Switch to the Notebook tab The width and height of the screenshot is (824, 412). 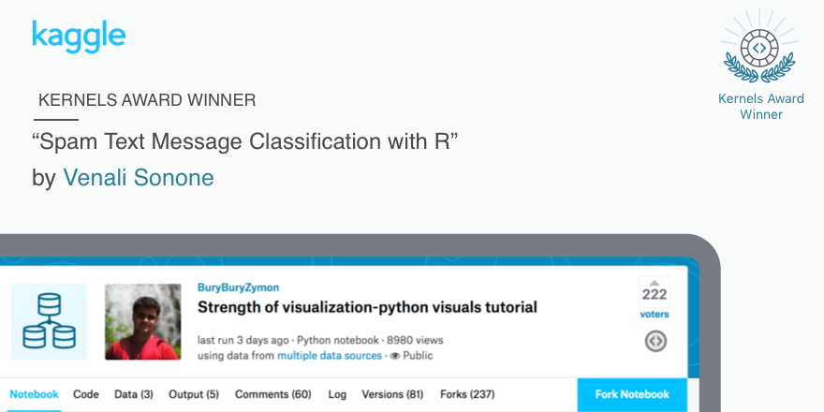click(34, 394)
